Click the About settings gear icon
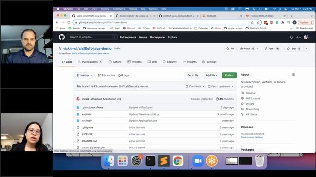 coord(293,74)
